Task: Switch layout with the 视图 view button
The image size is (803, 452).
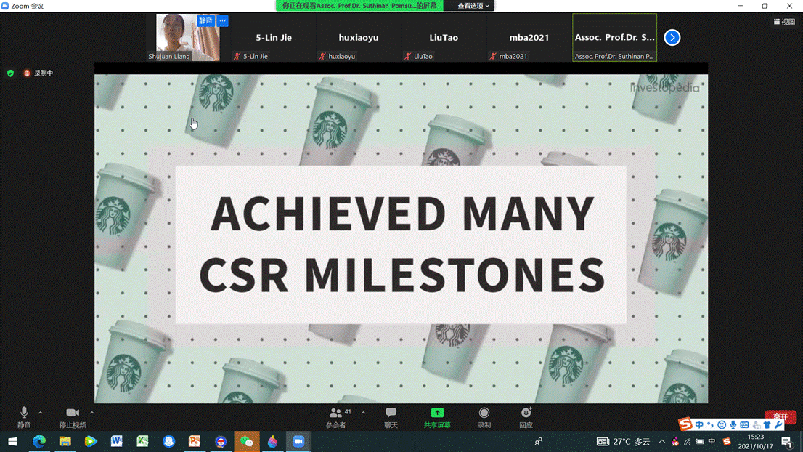Action: tap(785, 22)
